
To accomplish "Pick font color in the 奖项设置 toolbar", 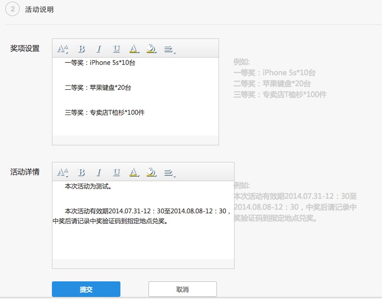I will pos(133,49).
